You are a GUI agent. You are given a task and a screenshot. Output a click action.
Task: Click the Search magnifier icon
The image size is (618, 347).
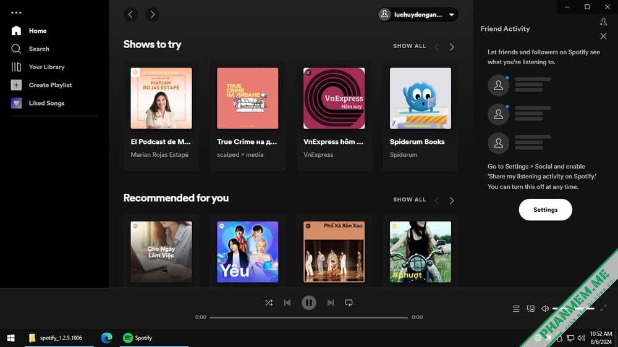tap(16, 49)
